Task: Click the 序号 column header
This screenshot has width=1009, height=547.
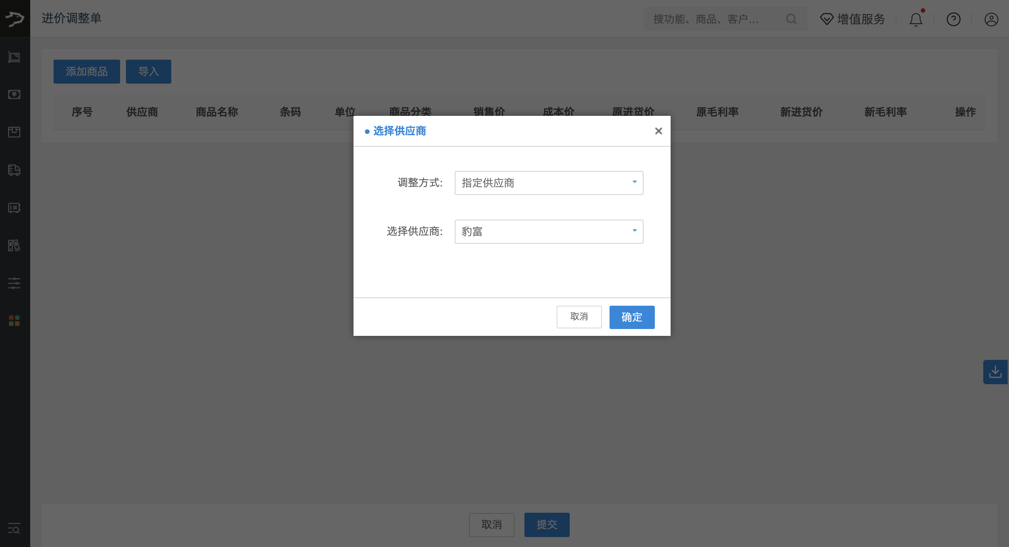Action: [x=82, y=112]
